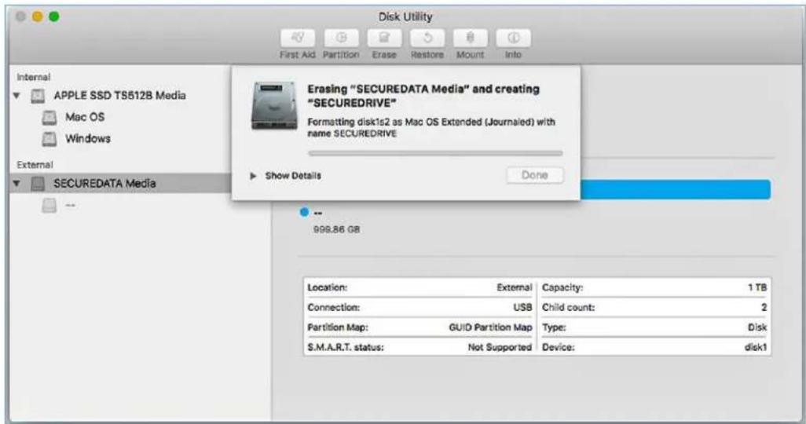Screen dimensions: 806x424
Task: Click the hard drive image in erase dialog
Action: point(274,105)
